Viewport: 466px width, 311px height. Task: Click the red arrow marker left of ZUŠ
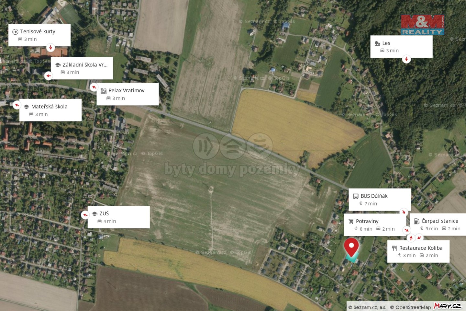coord(85,215)
